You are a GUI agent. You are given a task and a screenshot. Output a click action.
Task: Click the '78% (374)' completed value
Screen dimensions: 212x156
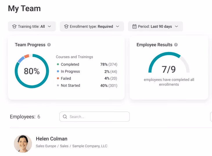click(x=109, y=64)
